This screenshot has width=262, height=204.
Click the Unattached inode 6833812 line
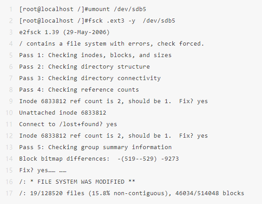pos(63,113)
